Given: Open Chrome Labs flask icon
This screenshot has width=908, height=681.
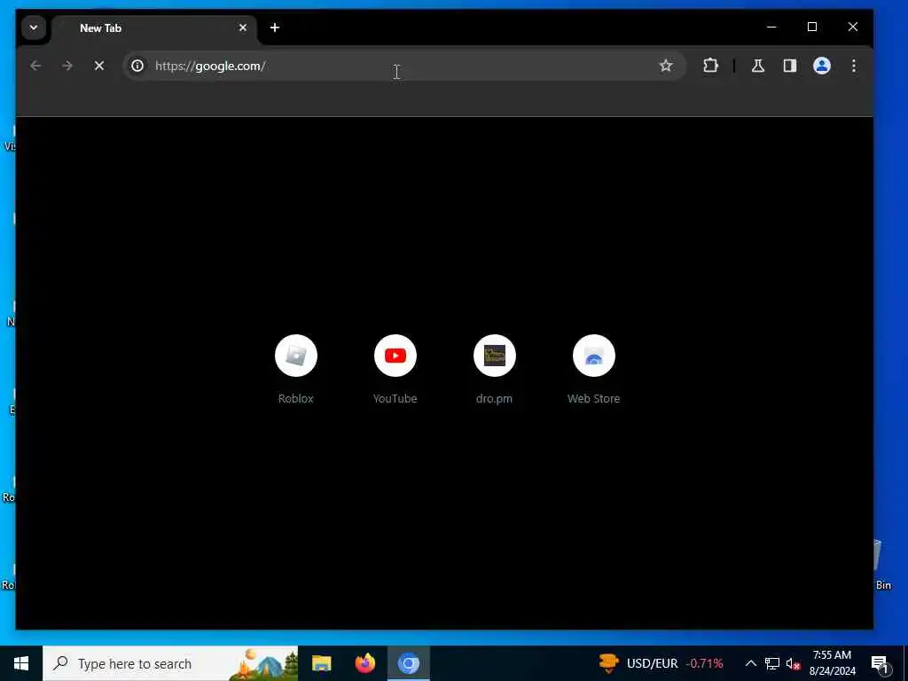Looking at the screenshot, I should point(758,66).
